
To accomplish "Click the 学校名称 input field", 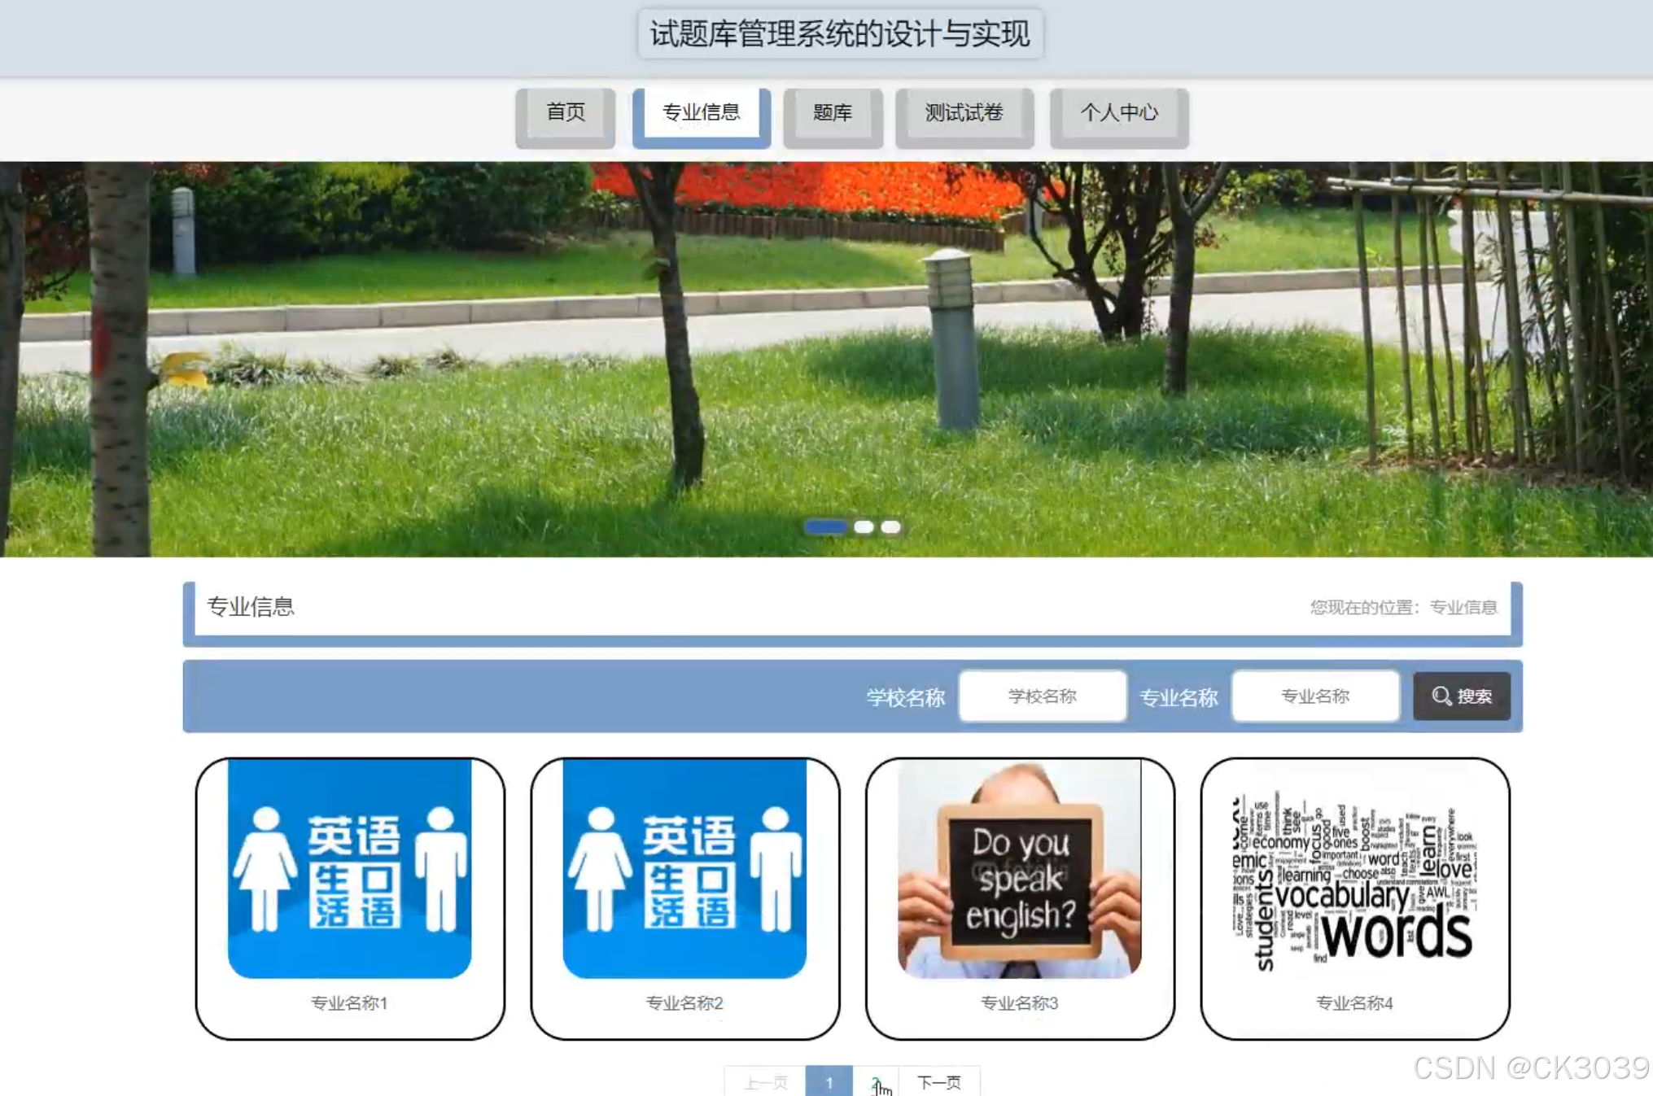I will point(1043,696).
